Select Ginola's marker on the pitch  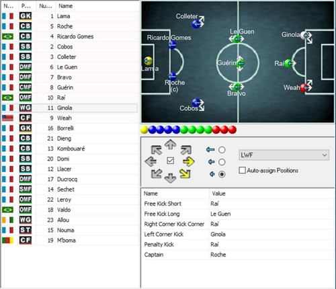click(x=305, y=35)
